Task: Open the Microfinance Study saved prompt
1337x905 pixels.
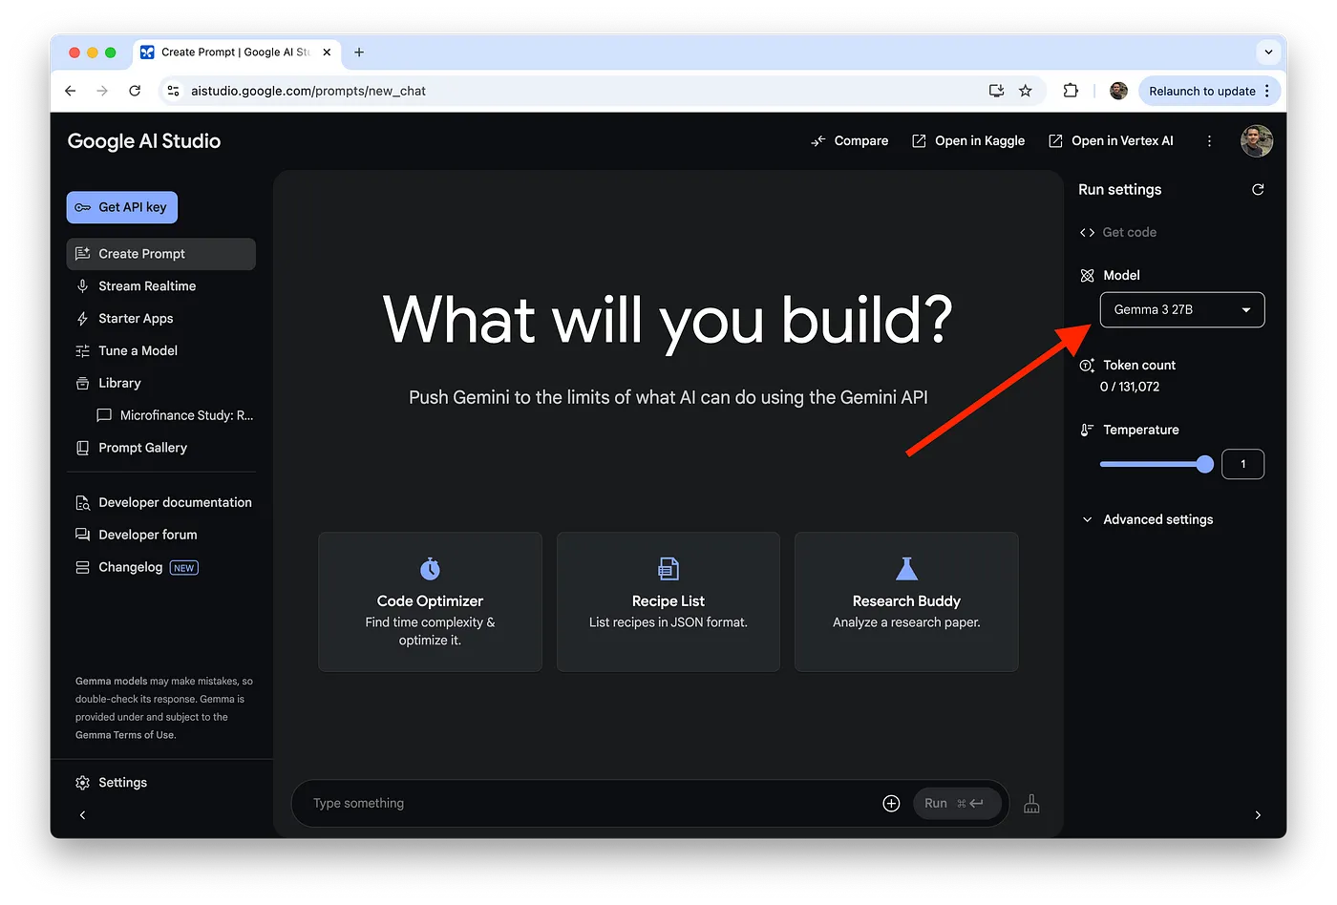Action: pos(175,415)
